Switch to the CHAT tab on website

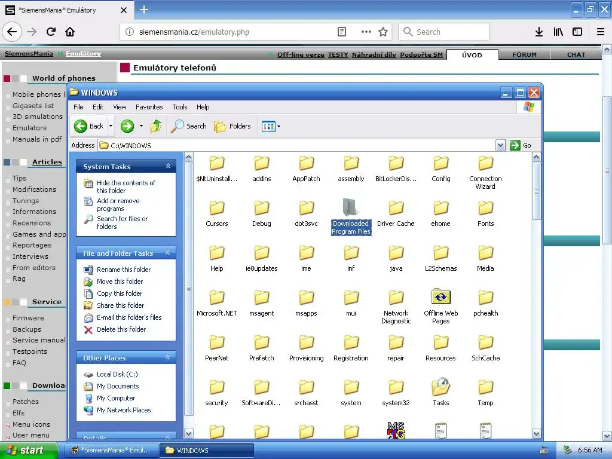point(576,54)
